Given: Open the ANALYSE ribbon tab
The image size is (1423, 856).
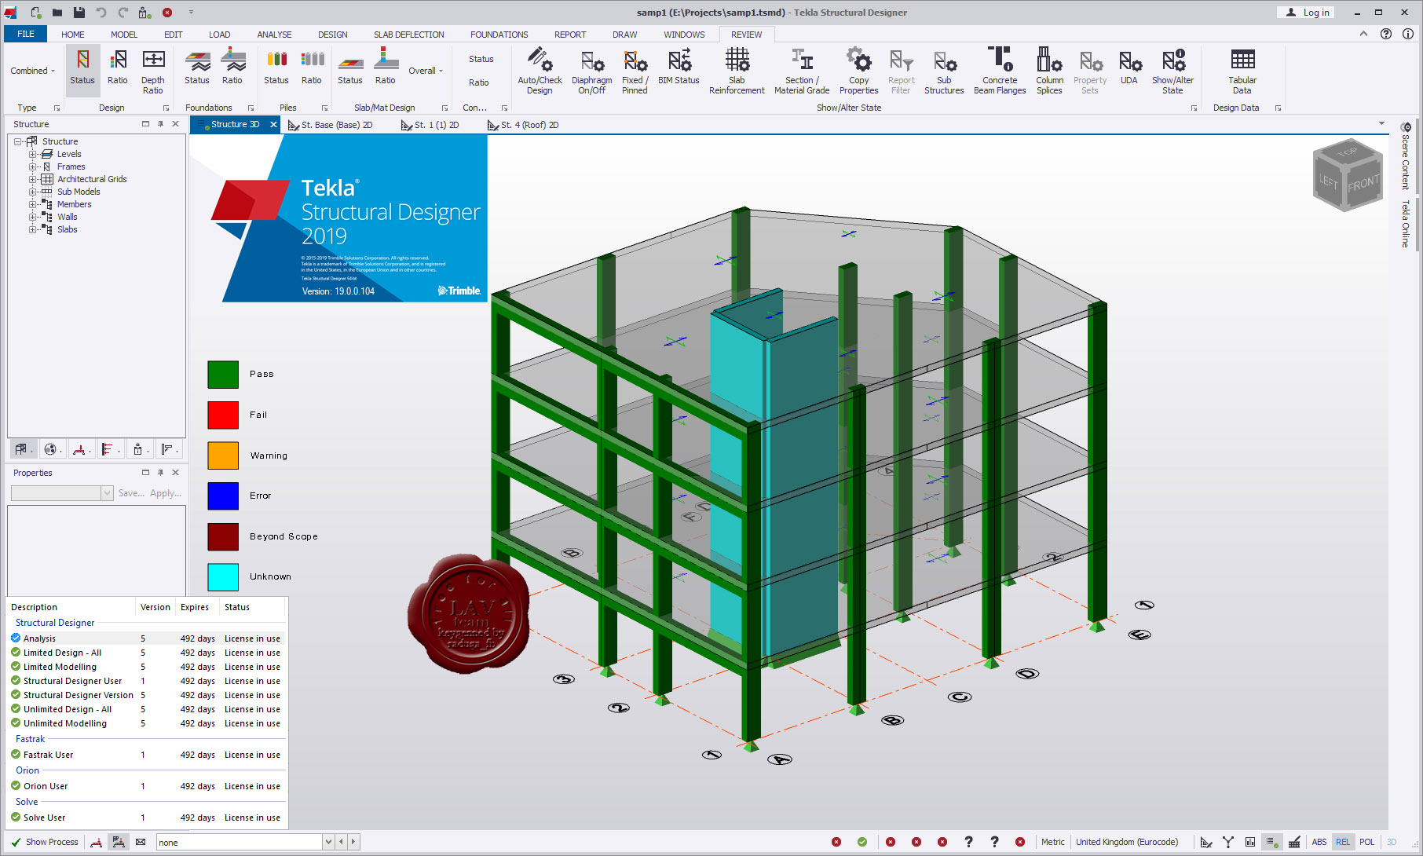Looking at the screenshot, I should click(274, 35).
